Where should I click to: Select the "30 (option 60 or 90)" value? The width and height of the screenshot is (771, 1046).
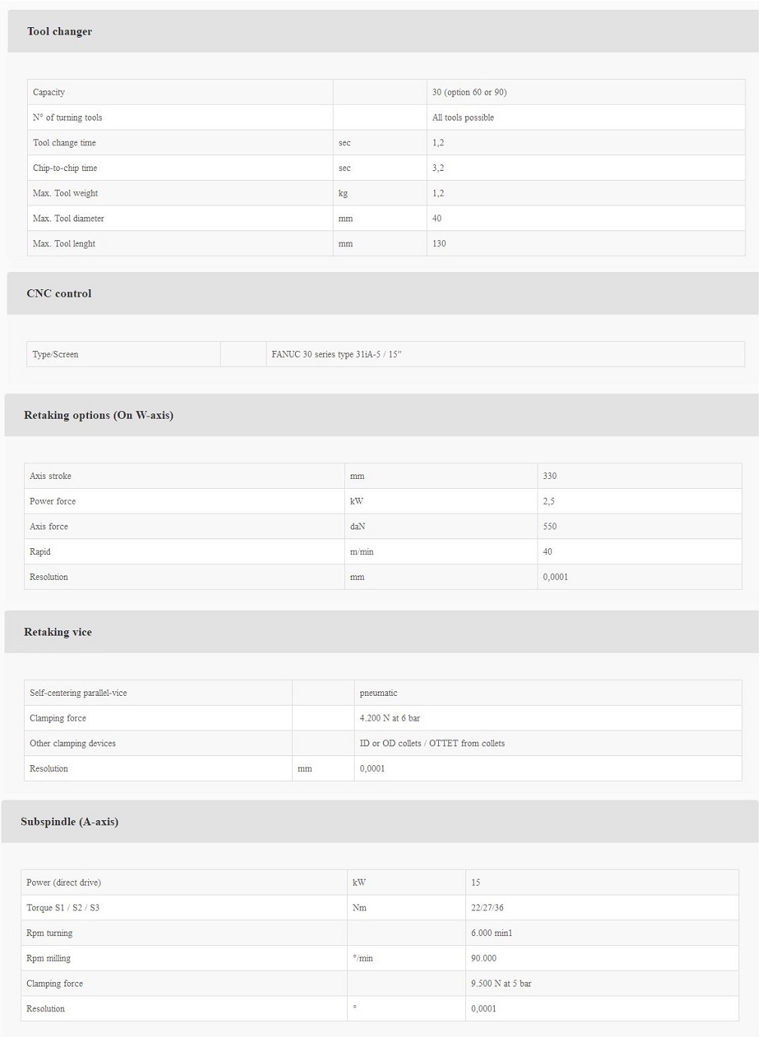point(469,93)
